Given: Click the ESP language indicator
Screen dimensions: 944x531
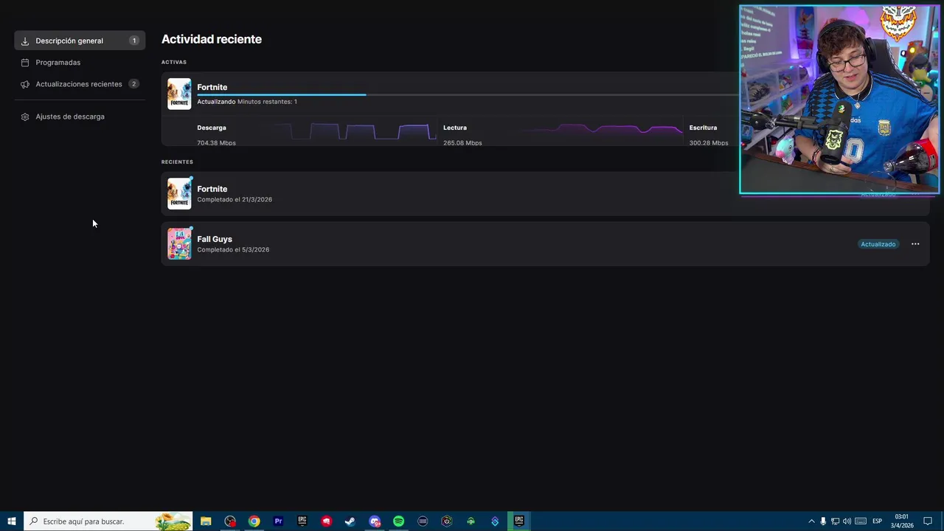Looking at the screenshot, I should coord(877,521).
